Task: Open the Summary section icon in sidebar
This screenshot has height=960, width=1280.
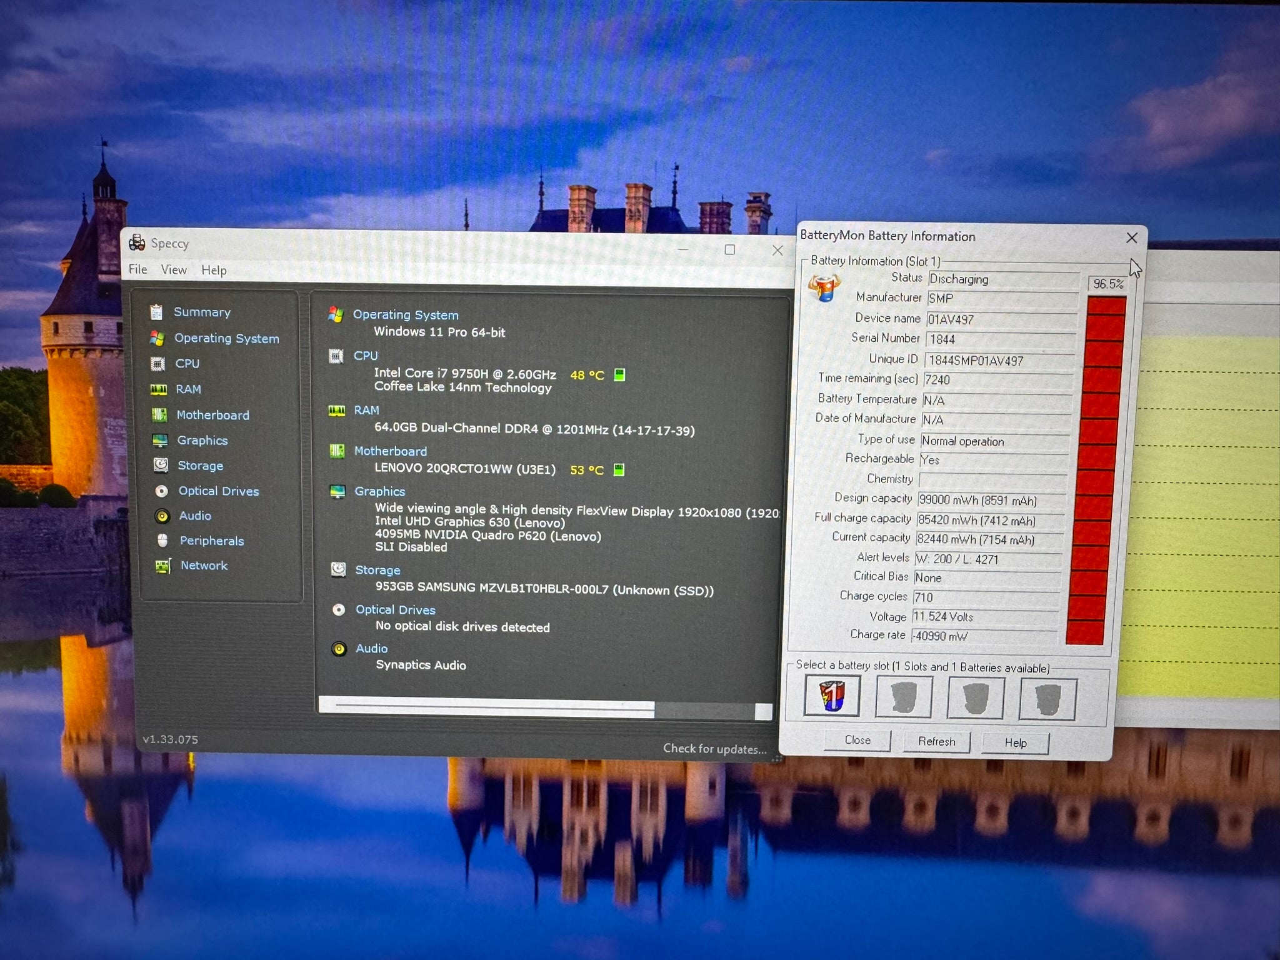Action: tap(156, 311)
